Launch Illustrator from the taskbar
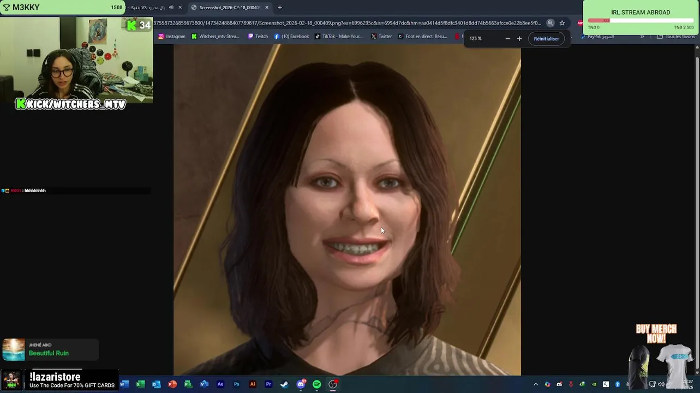The image size is (700, 393). [252, 384]
